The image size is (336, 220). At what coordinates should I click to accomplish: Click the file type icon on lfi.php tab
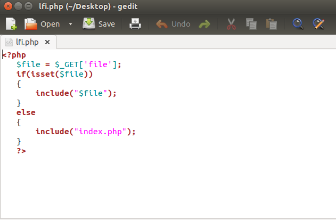point(9,42)
